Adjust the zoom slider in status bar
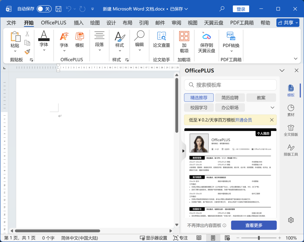This screenshot has height=242, width=304. [x=259, y=238]
